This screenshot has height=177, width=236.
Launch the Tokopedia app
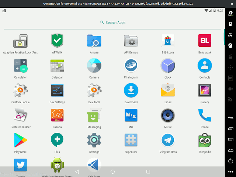205,140
